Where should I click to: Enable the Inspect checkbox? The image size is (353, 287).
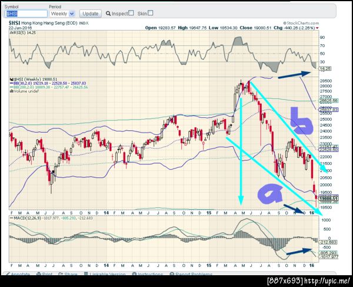pos(131,13)
